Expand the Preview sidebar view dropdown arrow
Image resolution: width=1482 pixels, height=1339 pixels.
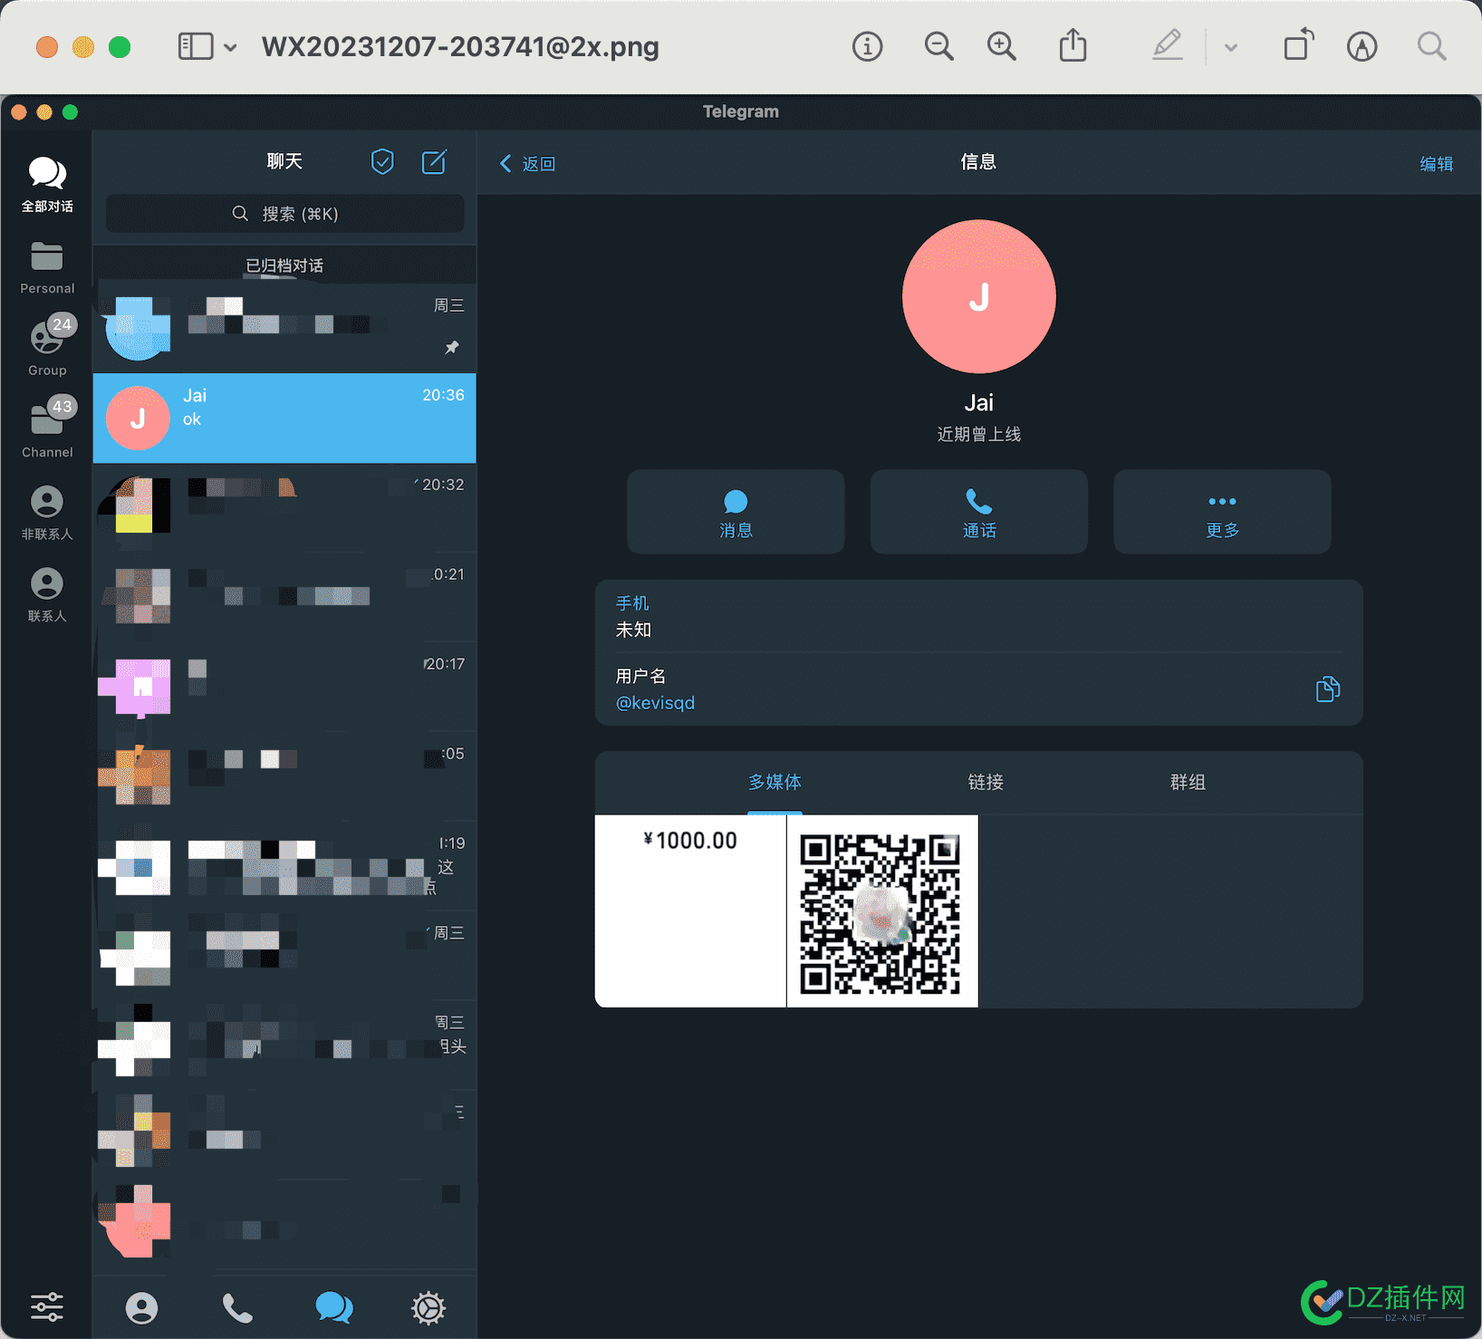(x=230, y=47)
